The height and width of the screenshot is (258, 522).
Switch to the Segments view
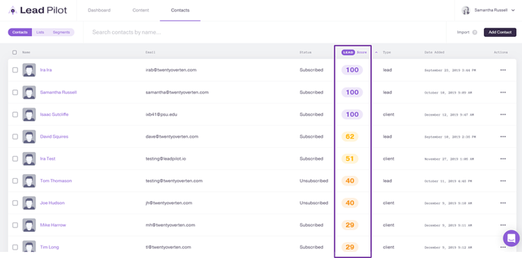(61, 32)
